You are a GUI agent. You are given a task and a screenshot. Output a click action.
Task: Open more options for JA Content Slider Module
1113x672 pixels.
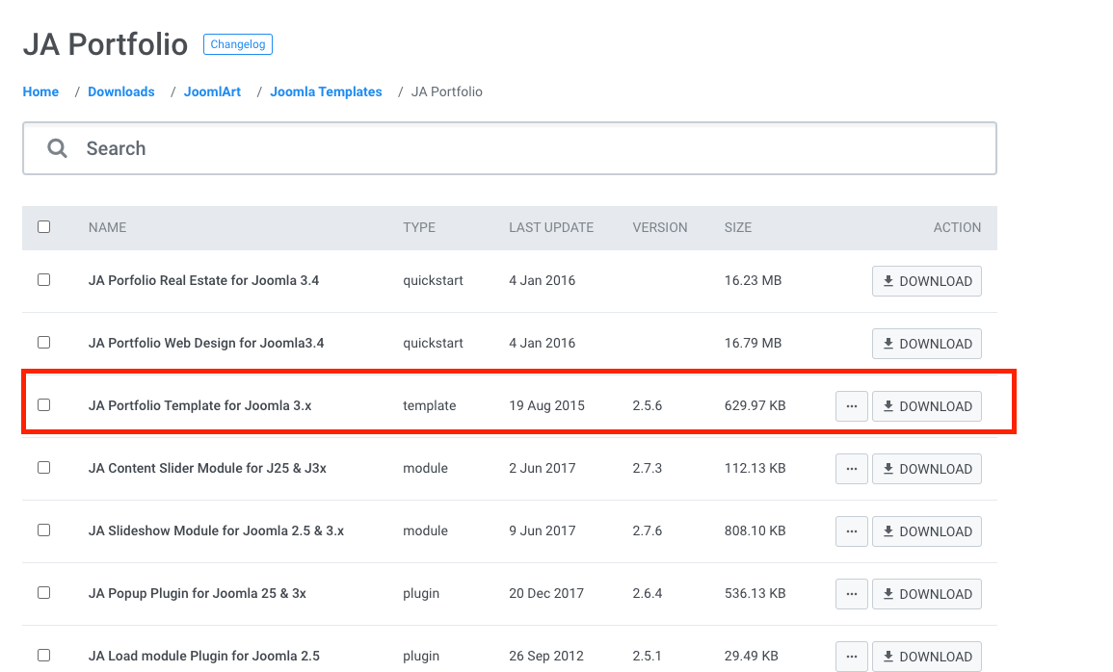(x=851, y=469)
